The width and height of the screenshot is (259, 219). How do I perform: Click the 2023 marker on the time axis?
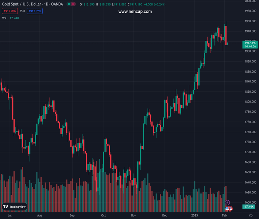click(x=194, y=216)
